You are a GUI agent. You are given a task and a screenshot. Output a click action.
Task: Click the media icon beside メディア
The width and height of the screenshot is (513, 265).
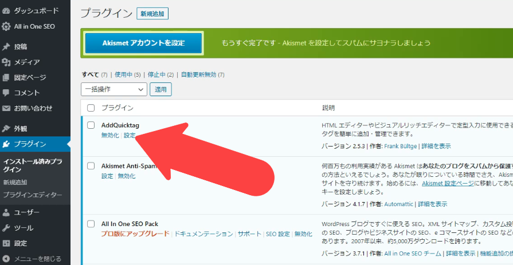(x=6, y=62)
